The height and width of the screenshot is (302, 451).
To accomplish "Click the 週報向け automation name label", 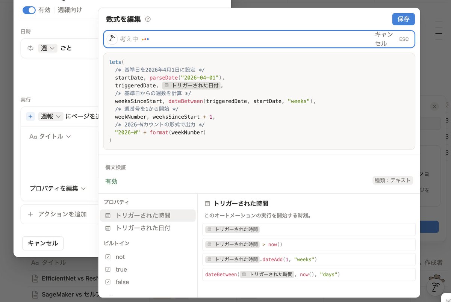I will (x=70, y=10).
